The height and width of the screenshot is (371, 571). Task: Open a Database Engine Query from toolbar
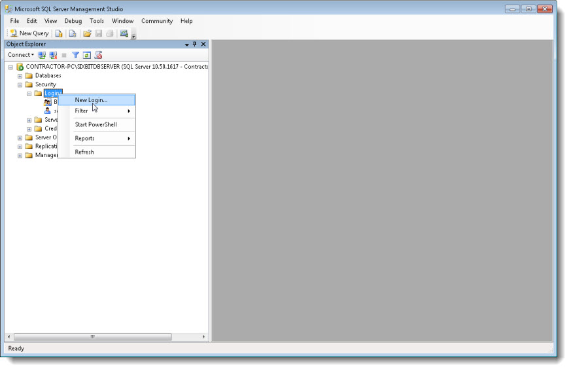coord(59,34)
